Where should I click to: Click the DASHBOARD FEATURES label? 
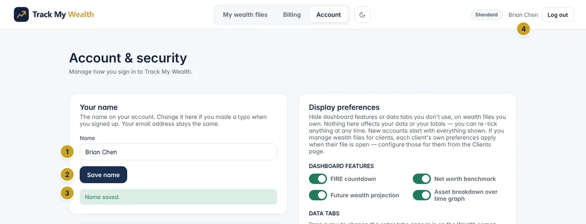[x=341, y=166]
